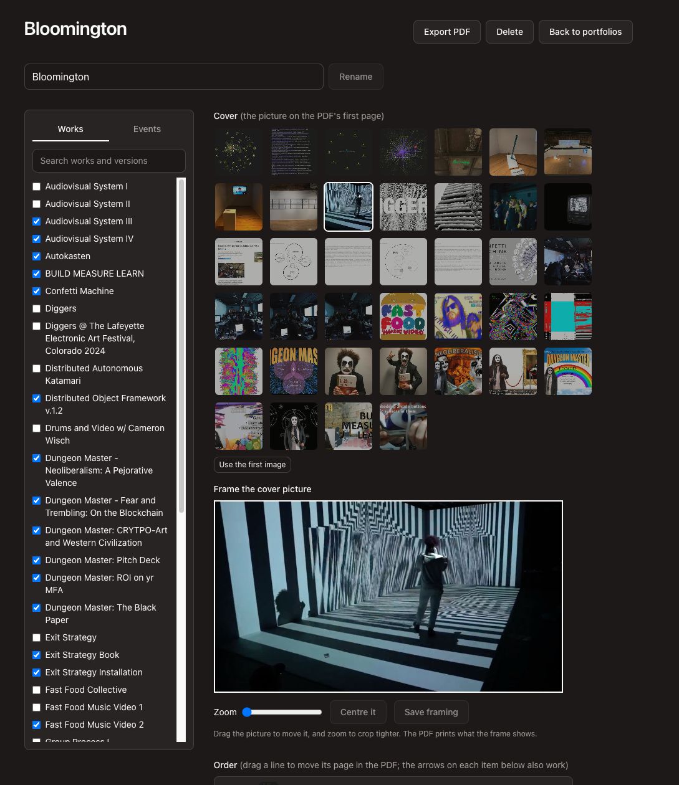Save the cover framing
The image size is (679, 785).
(431, 712)
